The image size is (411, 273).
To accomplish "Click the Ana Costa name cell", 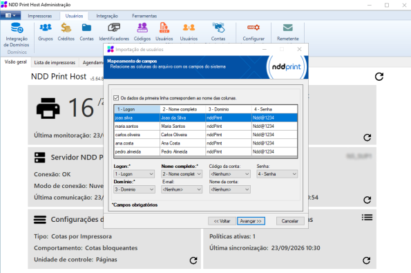I will click(x=183, y=143).
